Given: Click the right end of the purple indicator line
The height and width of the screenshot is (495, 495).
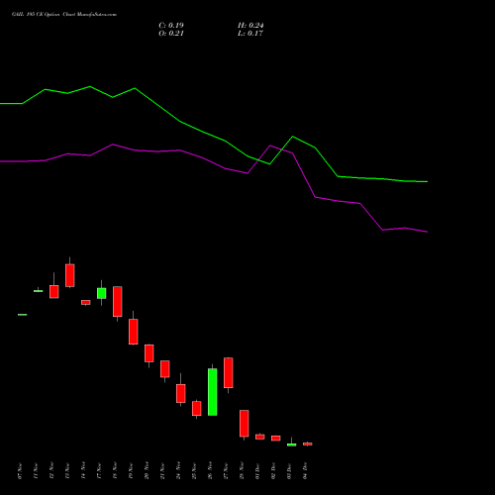Looking at the screenshot, I should (x=427, y=232).
